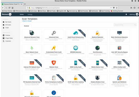Select the Mobile Device Scan icon
The height and width of the screenshot is (97, 139).
point(97,63)
